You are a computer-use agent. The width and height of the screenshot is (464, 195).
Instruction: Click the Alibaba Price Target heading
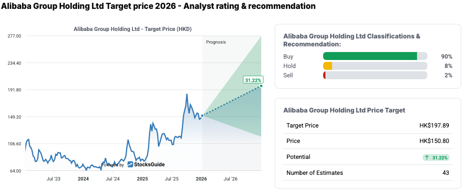tap(344, 110)
